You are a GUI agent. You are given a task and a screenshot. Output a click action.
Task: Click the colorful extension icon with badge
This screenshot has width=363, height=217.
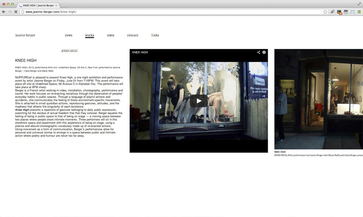(340, 12)
